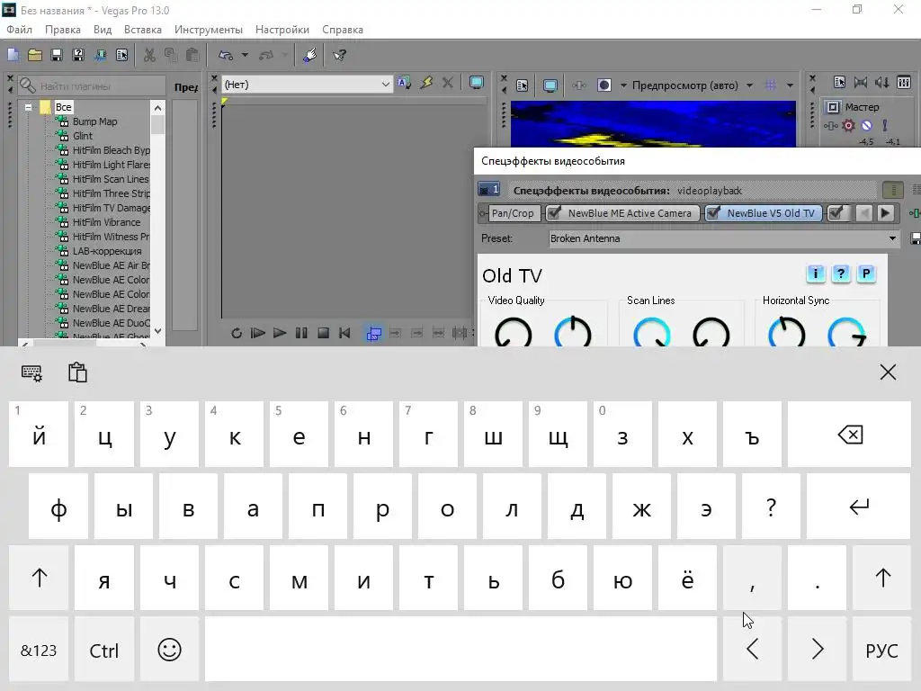Open the undo history dropdown arrow
The image size is (921, 691).
tap(245, 55)
